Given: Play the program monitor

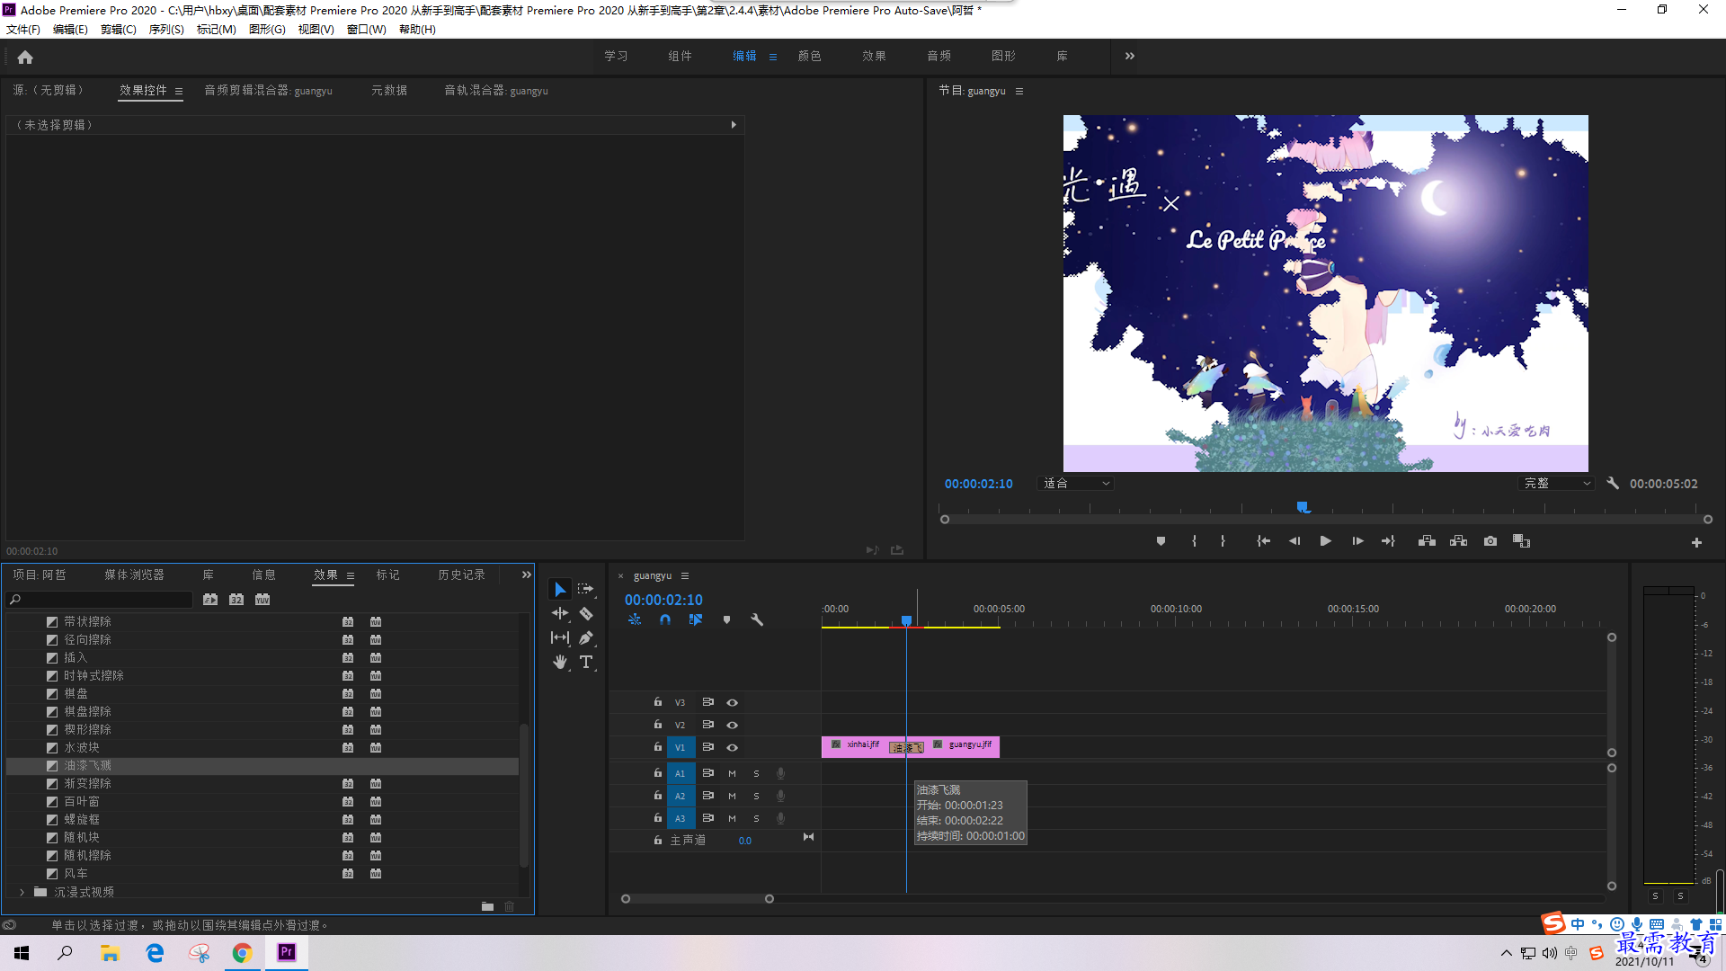Looking at the screenshot, I should [x=1325, y=541].
